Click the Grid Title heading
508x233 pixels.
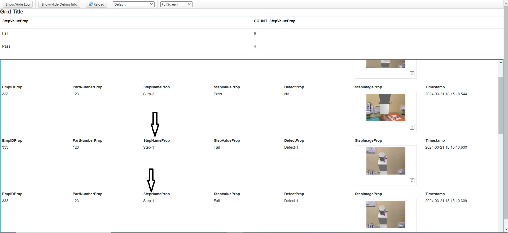click(x=12, y=12)
